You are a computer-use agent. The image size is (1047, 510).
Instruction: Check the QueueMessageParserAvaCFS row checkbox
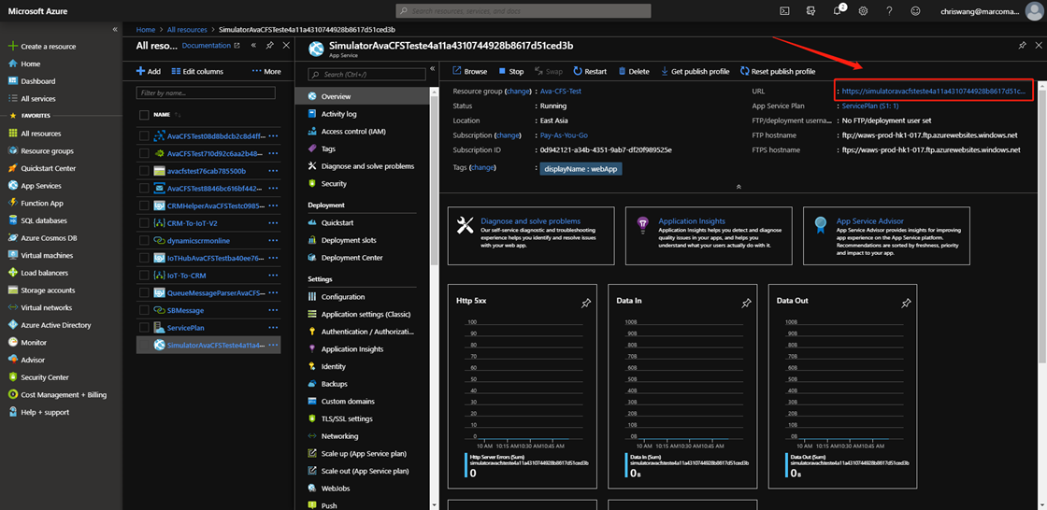point(144,292)
